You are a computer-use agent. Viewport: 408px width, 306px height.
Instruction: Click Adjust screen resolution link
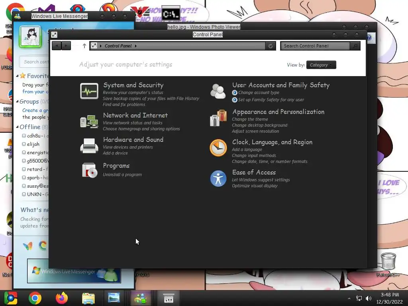click(255, 131)
